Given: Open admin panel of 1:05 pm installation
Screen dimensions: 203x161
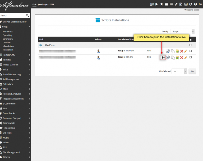Looking at the screenshot, I should click(99, 58).
